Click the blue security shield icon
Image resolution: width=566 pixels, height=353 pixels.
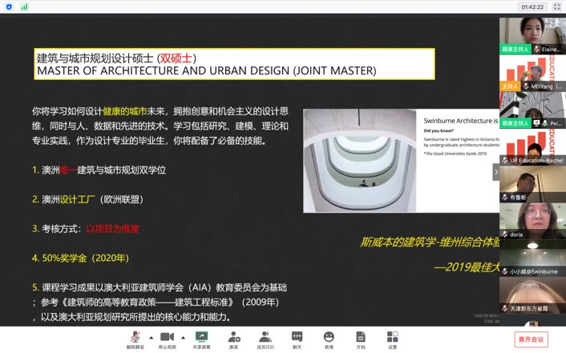pyautogui.click(x=9, y=7)
